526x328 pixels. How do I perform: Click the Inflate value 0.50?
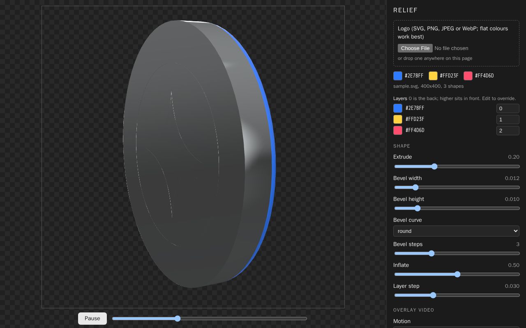[x=514, y=265]
